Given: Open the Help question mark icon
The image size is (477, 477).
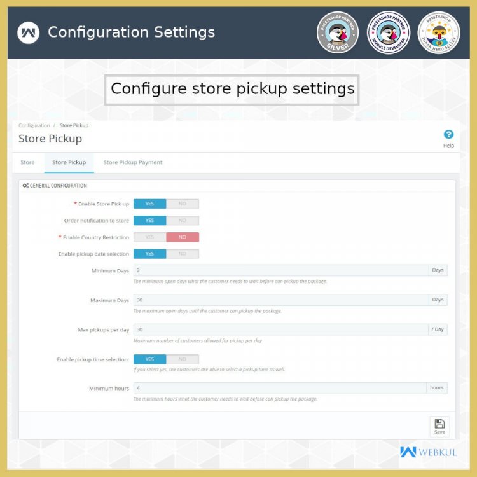Looking at the screenshot, I should 448,134.
